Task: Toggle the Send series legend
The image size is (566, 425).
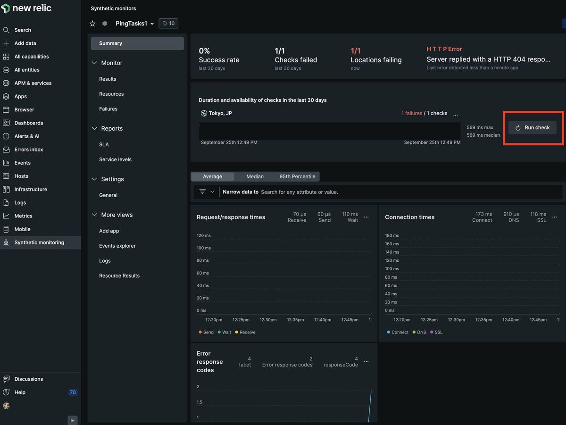Action: tap(206, 332)
